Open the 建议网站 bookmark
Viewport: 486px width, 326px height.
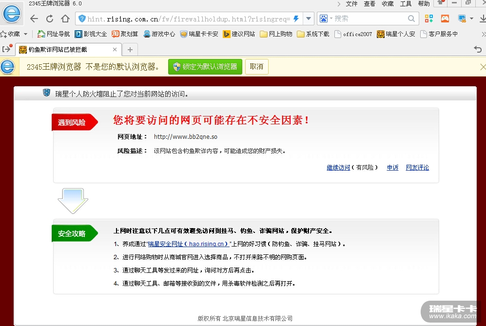tap(239, 34)
